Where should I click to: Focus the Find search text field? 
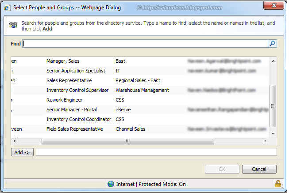146,44
